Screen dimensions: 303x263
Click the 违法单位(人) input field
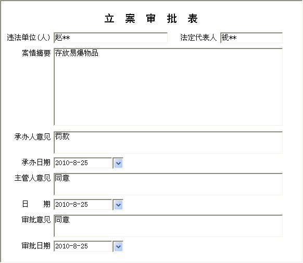(x=110, y=37)
